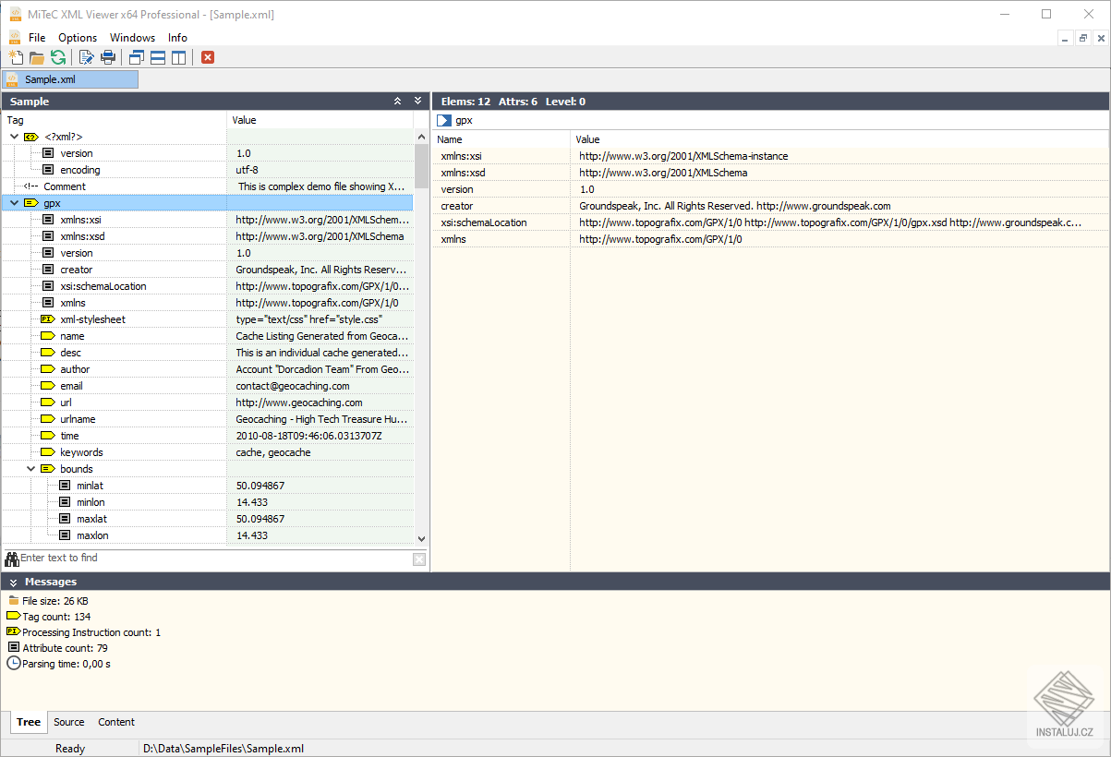Tile windows horizontally using the toolbar icon
1111x757 pixels.
point(158,57)
